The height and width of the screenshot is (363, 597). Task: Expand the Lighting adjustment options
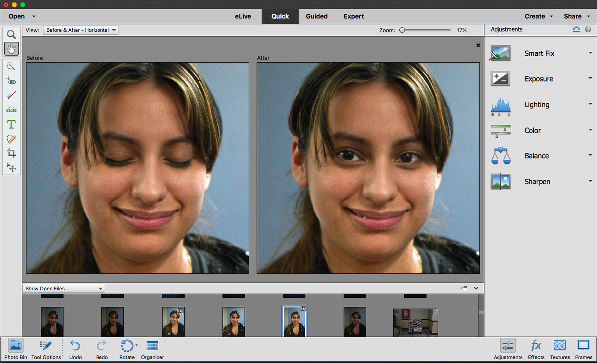tap(589, 105)
